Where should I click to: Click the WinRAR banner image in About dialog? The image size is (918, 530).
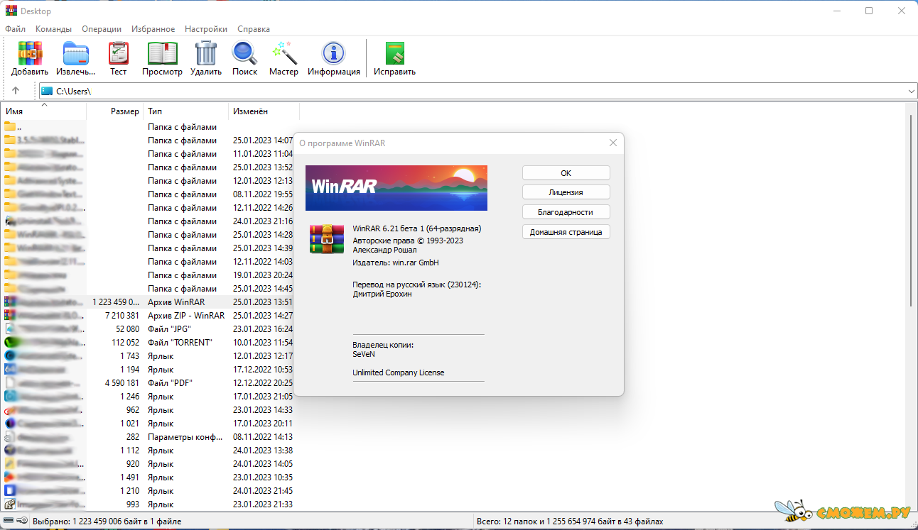click(x=396, y=188)
